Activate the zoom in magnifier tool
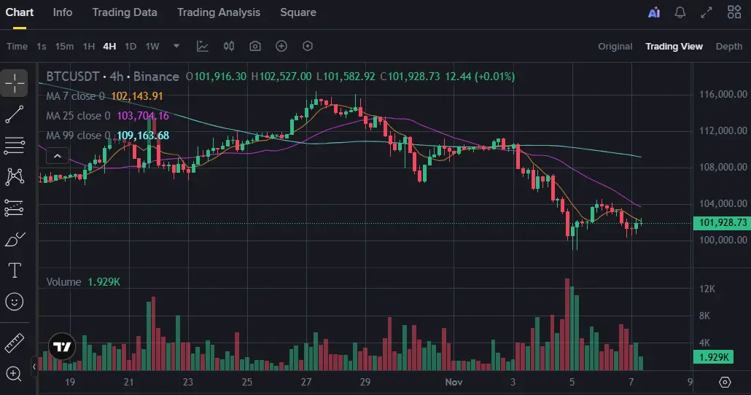 [x=15, y=374]
